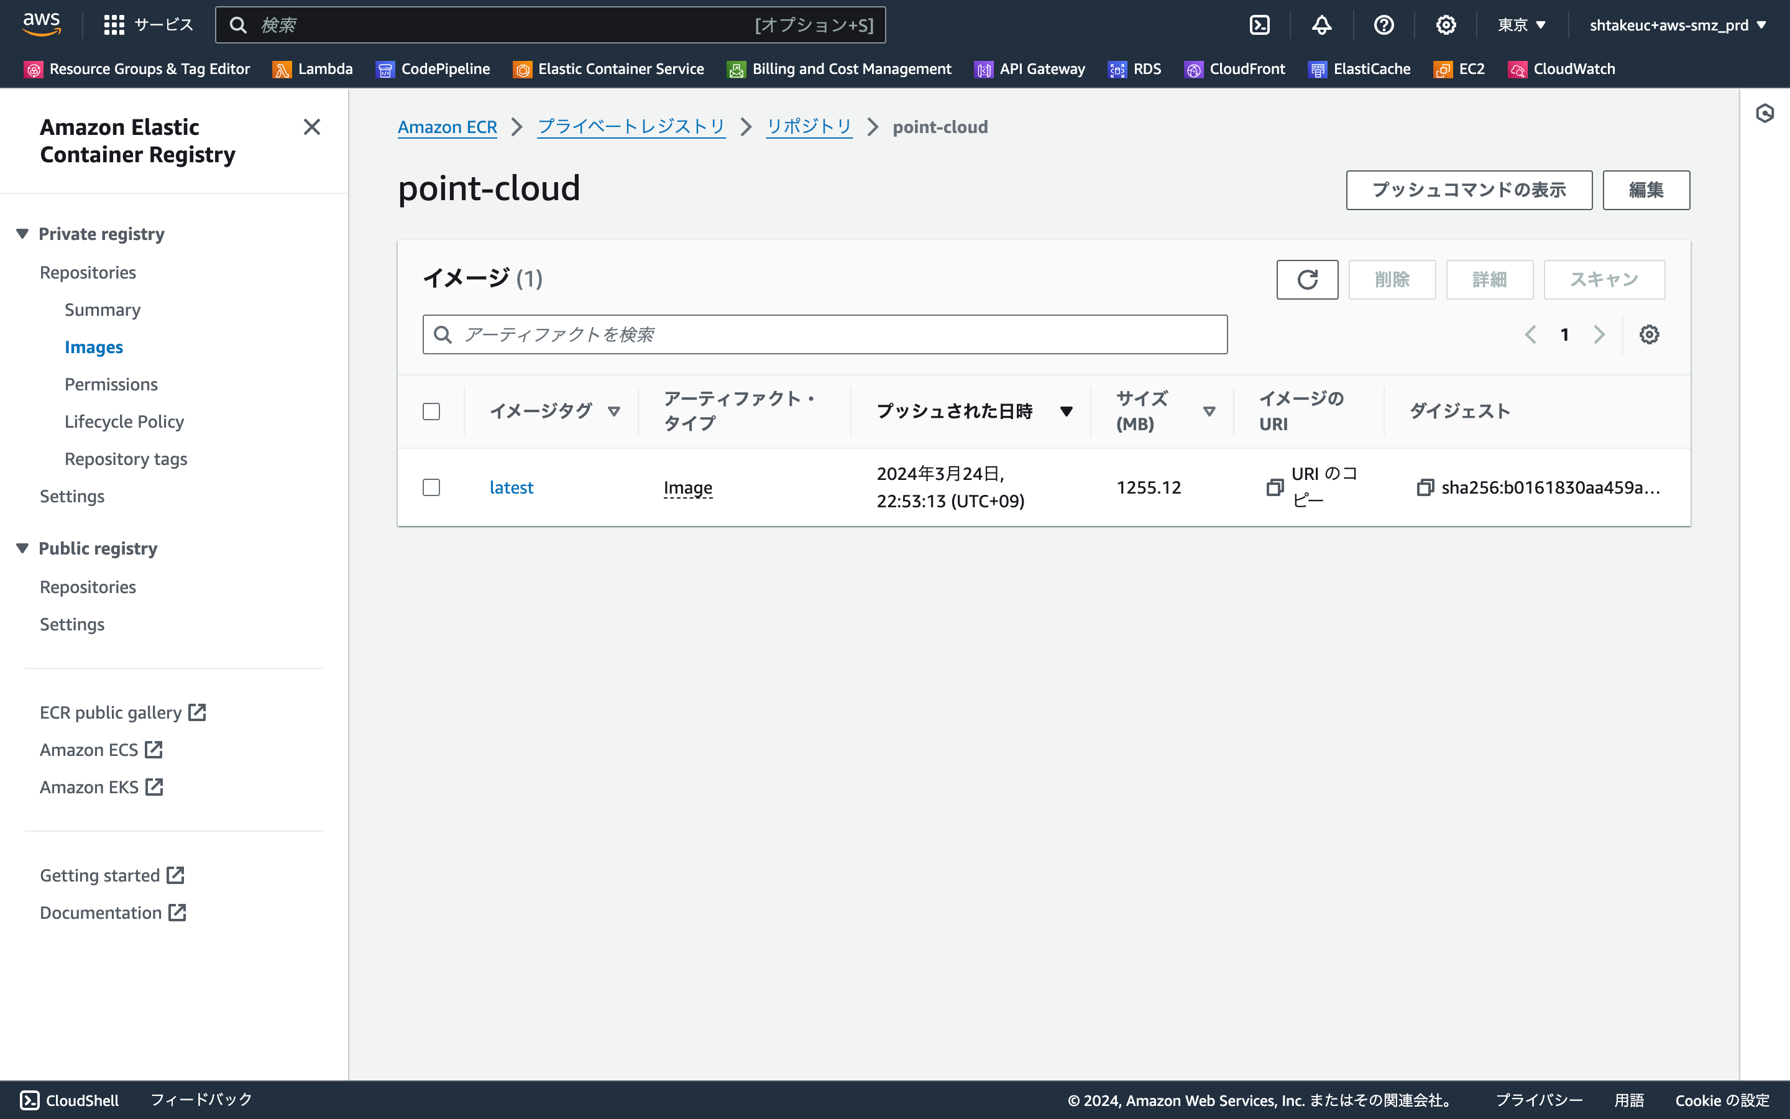1790x1119 pixels.
Task: Open CloudWatch favorite shortcut
Action: click(1562, 69)
